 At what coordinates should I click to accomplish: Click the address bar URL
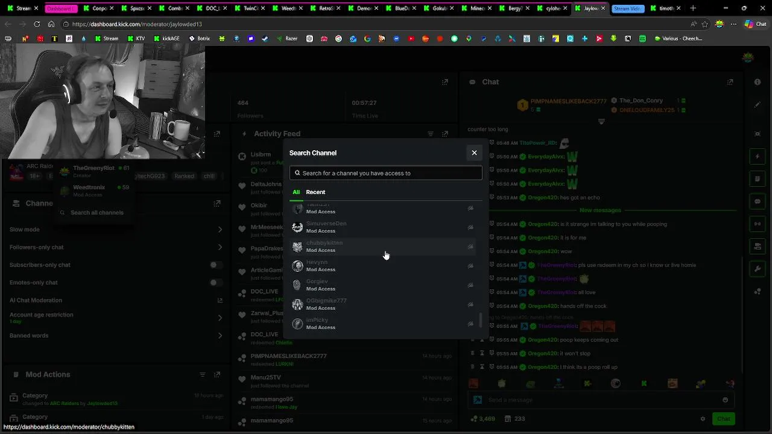[x=137, y=24]
